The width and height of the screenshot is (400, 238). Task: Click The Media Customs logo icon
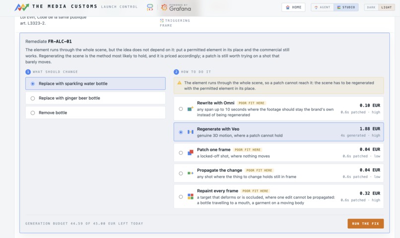coord(22,7)
